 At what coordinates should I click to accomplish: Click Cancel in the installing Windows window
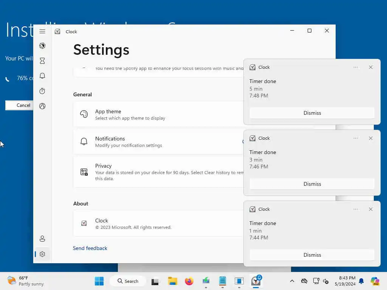click(x=19, y=105)
